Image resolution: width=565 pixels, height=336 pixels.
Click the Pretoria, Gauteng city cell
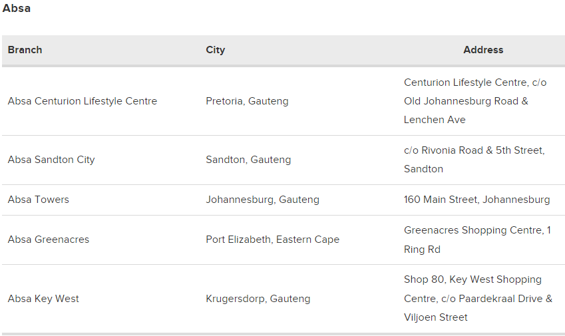pos(247,101)
